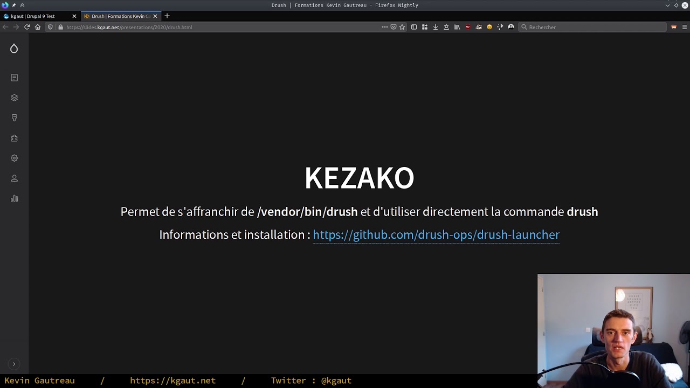Click the https://kgaut.net footer text

coord(172,380)
